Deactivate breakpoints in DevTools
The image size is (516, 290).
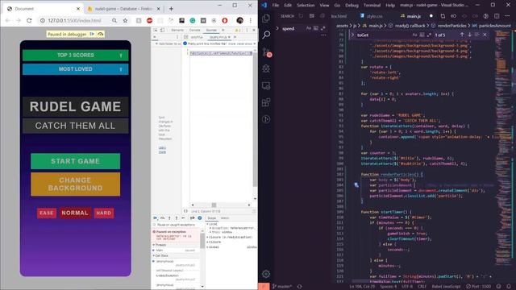point(192,218)
